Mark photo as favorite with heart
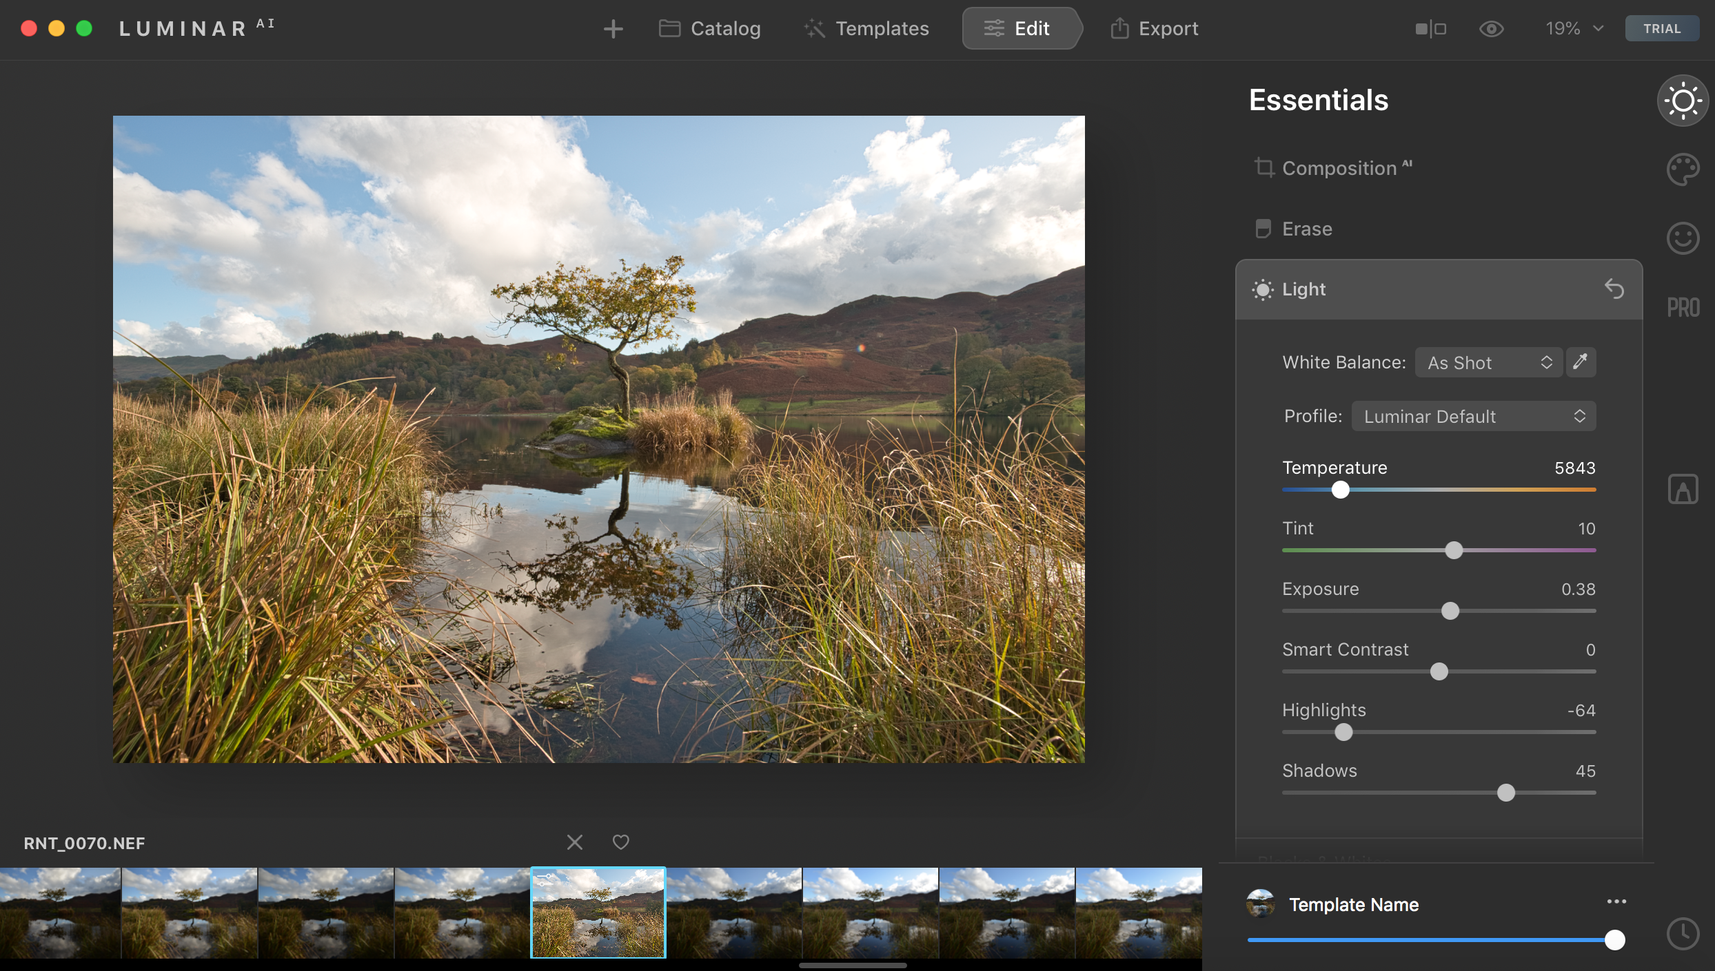Viewport: 1715px width, 971px height. coord(621,842)
